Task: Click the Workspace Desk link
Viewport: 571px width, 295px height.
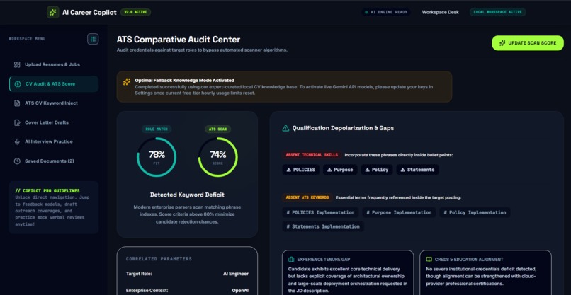Action: coord(440,12)
